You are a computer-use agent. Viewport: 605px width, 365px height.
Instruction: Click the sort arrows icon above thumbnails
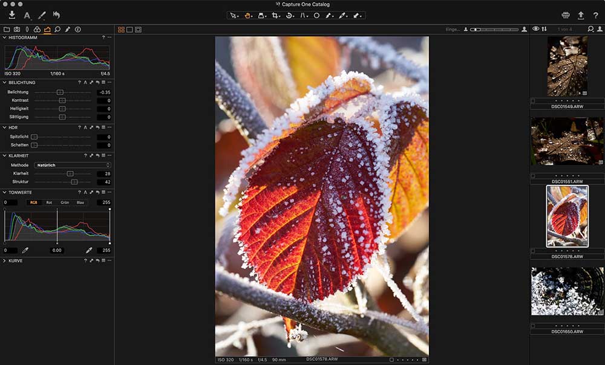point(544,29)
